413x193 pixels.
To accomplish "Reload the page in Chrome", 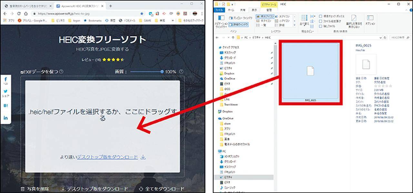I will 19,14.
